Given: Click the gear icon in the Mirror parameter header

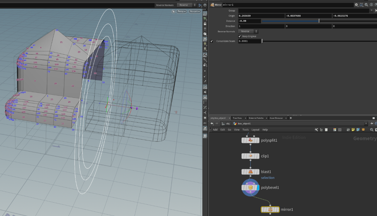Looking at the screenshot, I should (x=356, y=5).
